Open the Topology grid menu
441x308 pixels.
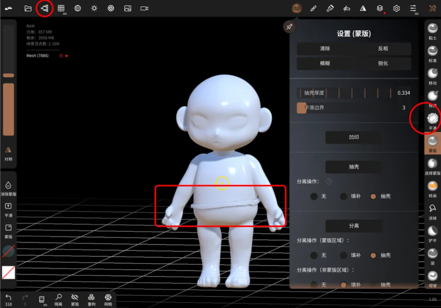(x=61, y=9)
